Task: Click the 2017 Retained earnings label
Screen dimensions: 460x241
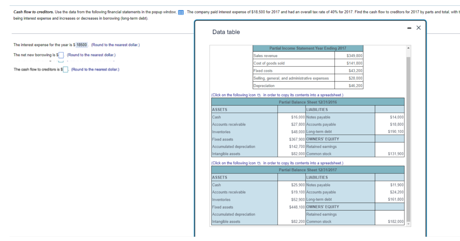Action: tap(322, 214)
